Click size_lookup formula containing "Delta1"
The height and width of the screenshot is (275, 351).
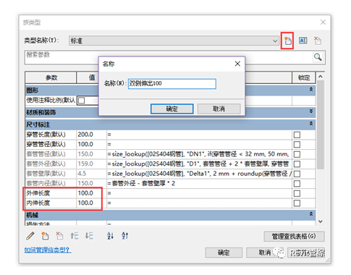(199, 174)
